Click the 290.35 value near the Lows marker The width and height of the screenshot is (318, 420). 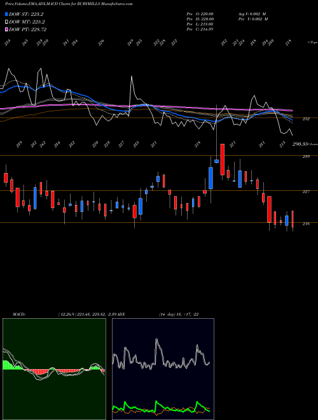click(300, 144)
